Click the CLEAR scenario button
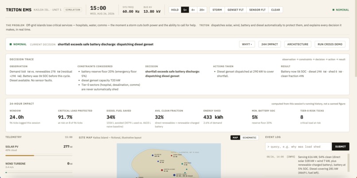The height and width of the screenshot is (178, 357). click(x=276, y=10)
